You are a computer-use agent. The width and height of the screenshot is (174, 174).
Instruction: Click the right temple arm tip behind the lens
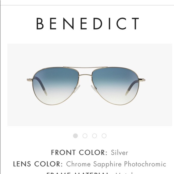[x=127, y=92]
